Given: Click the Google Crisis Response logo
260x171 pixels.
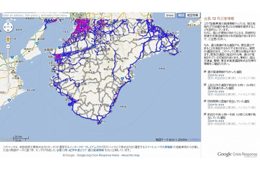Looking at the screenshot, I should pyautogui.click(x=237, y=154).
